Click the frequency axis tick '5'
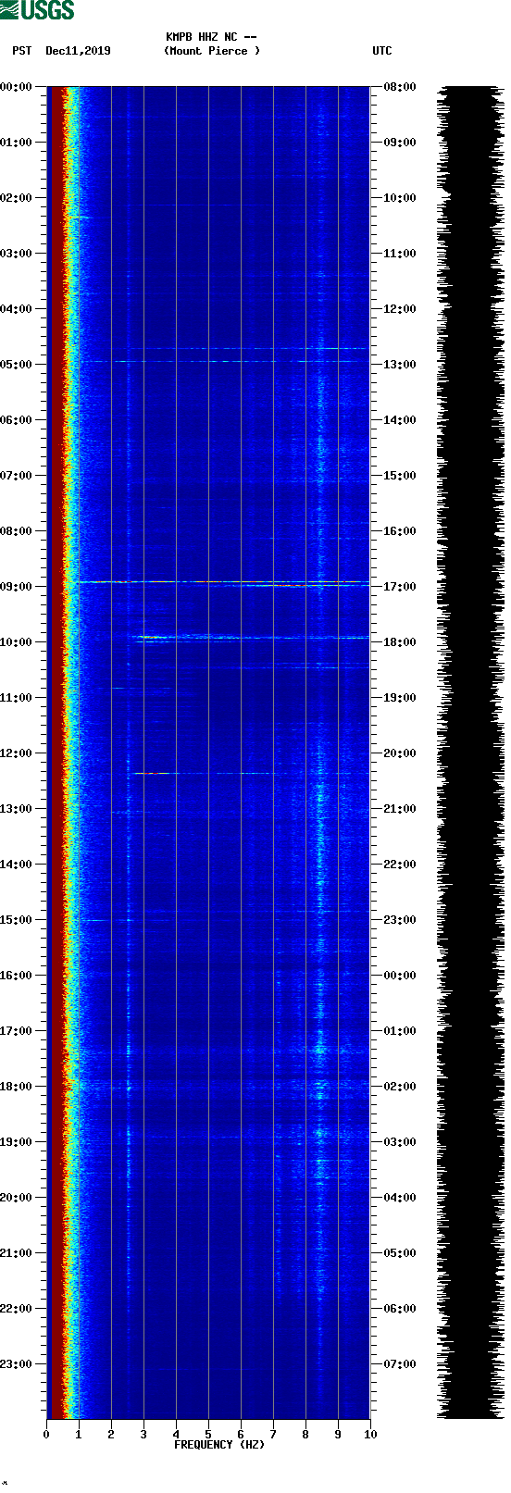Viewport: 511px width, 1493px height. pos(208,1435)
